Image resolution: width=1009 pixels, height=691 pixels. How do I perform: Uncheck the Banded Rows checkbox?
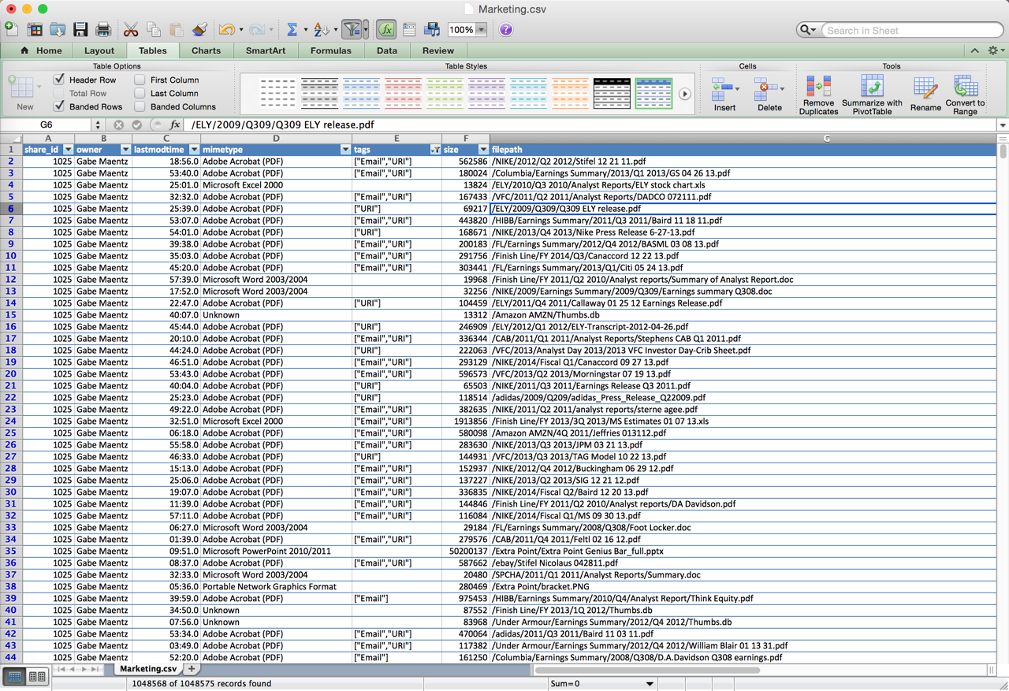pyautogui.click(x=59, y=106)
